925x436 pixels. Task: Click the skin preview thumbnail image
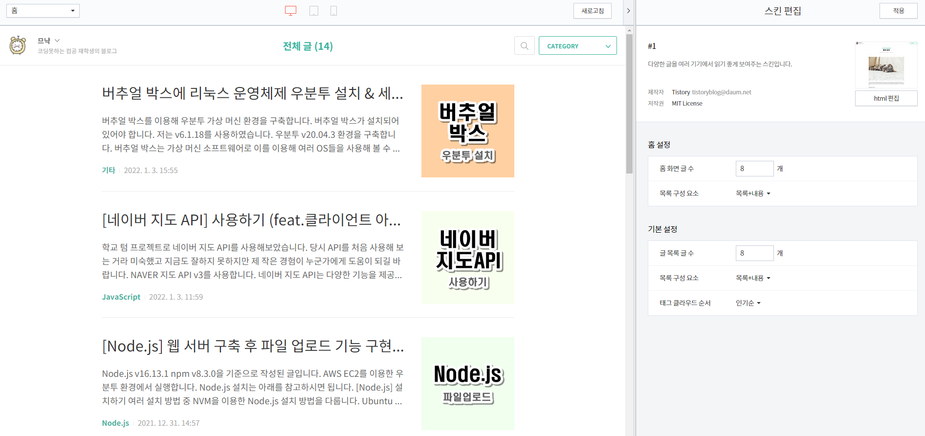tap(886, 65)
